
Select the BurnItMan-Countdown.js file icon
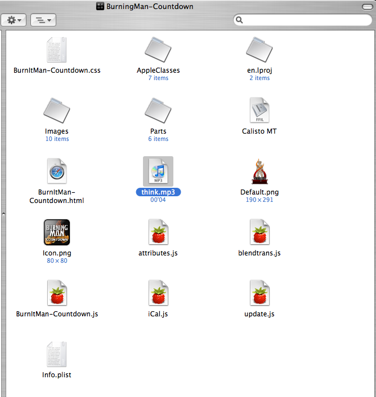(57, 293)
